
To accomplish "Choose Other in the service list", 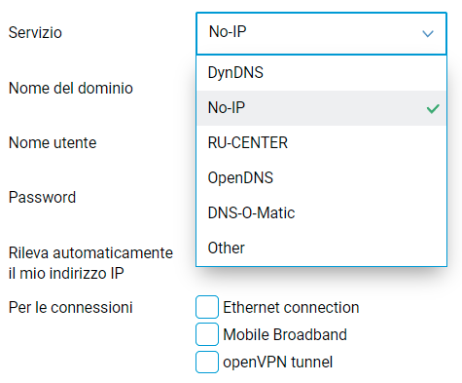I will click(x=321, y=248).
